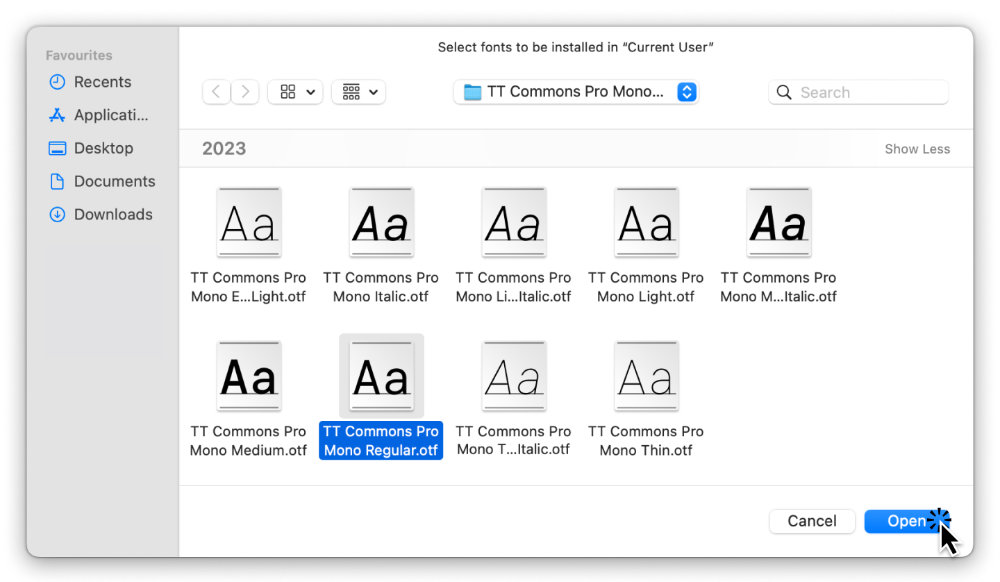Screen dimensions: 1000x582
Task: Click Open to install the selected font
Action: (x=906, y=522)
